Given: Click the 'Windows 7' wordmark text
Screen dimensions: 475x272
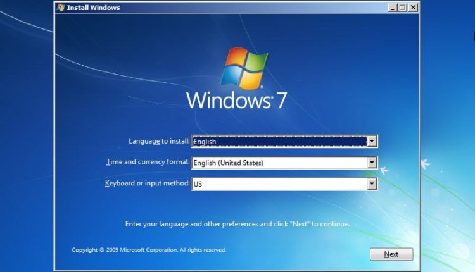Looking at the screenshot, I should [x=236, y=100].
